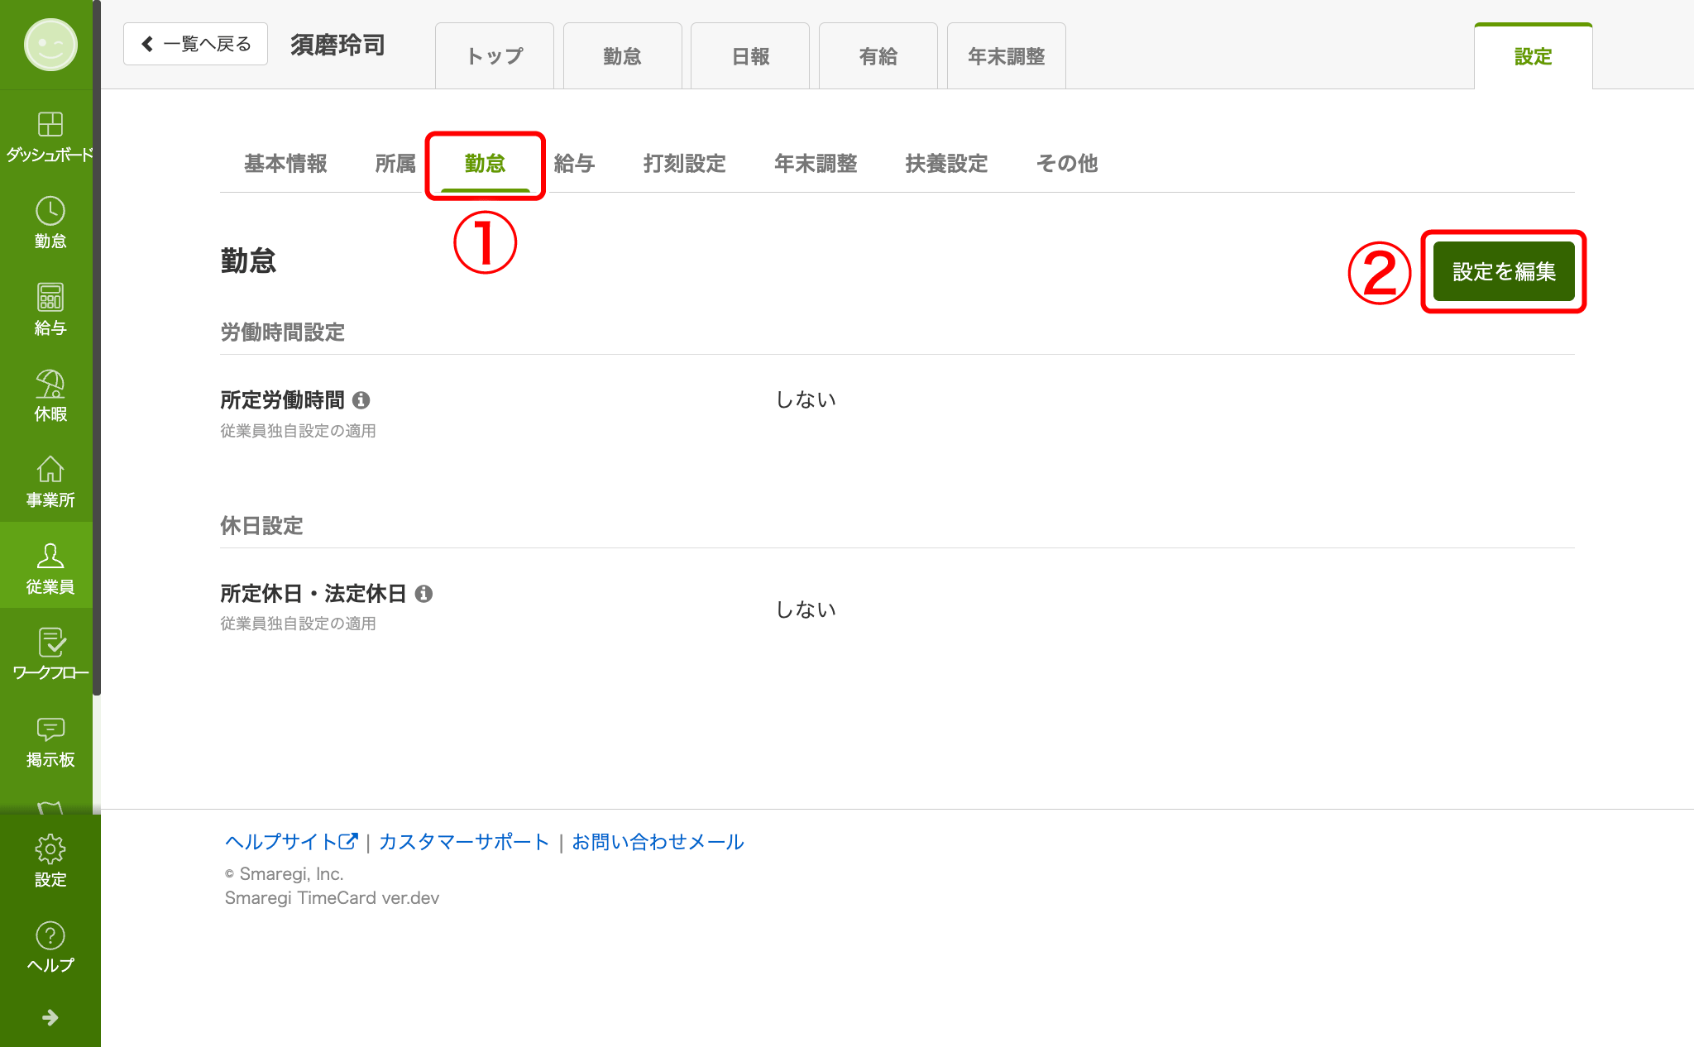Click the 設定 gear icon in sidebar

tap(50, 849)
